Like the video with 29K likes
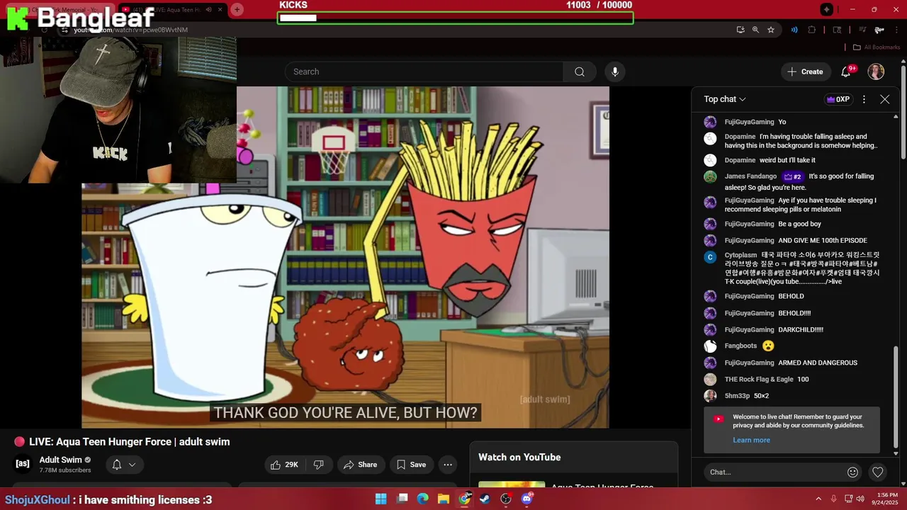The width and height of the screenshot is (907, 510). pos(286,465)
